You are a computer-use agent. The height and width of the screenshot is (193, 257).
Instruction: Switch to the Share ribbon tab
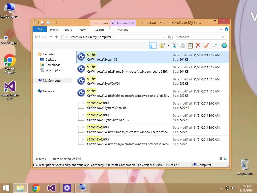(68, 30)
